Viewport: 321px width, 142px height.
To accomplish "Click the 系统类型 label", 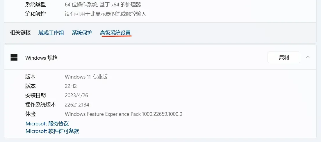I will pyautogui.click(x=35, y=5).
